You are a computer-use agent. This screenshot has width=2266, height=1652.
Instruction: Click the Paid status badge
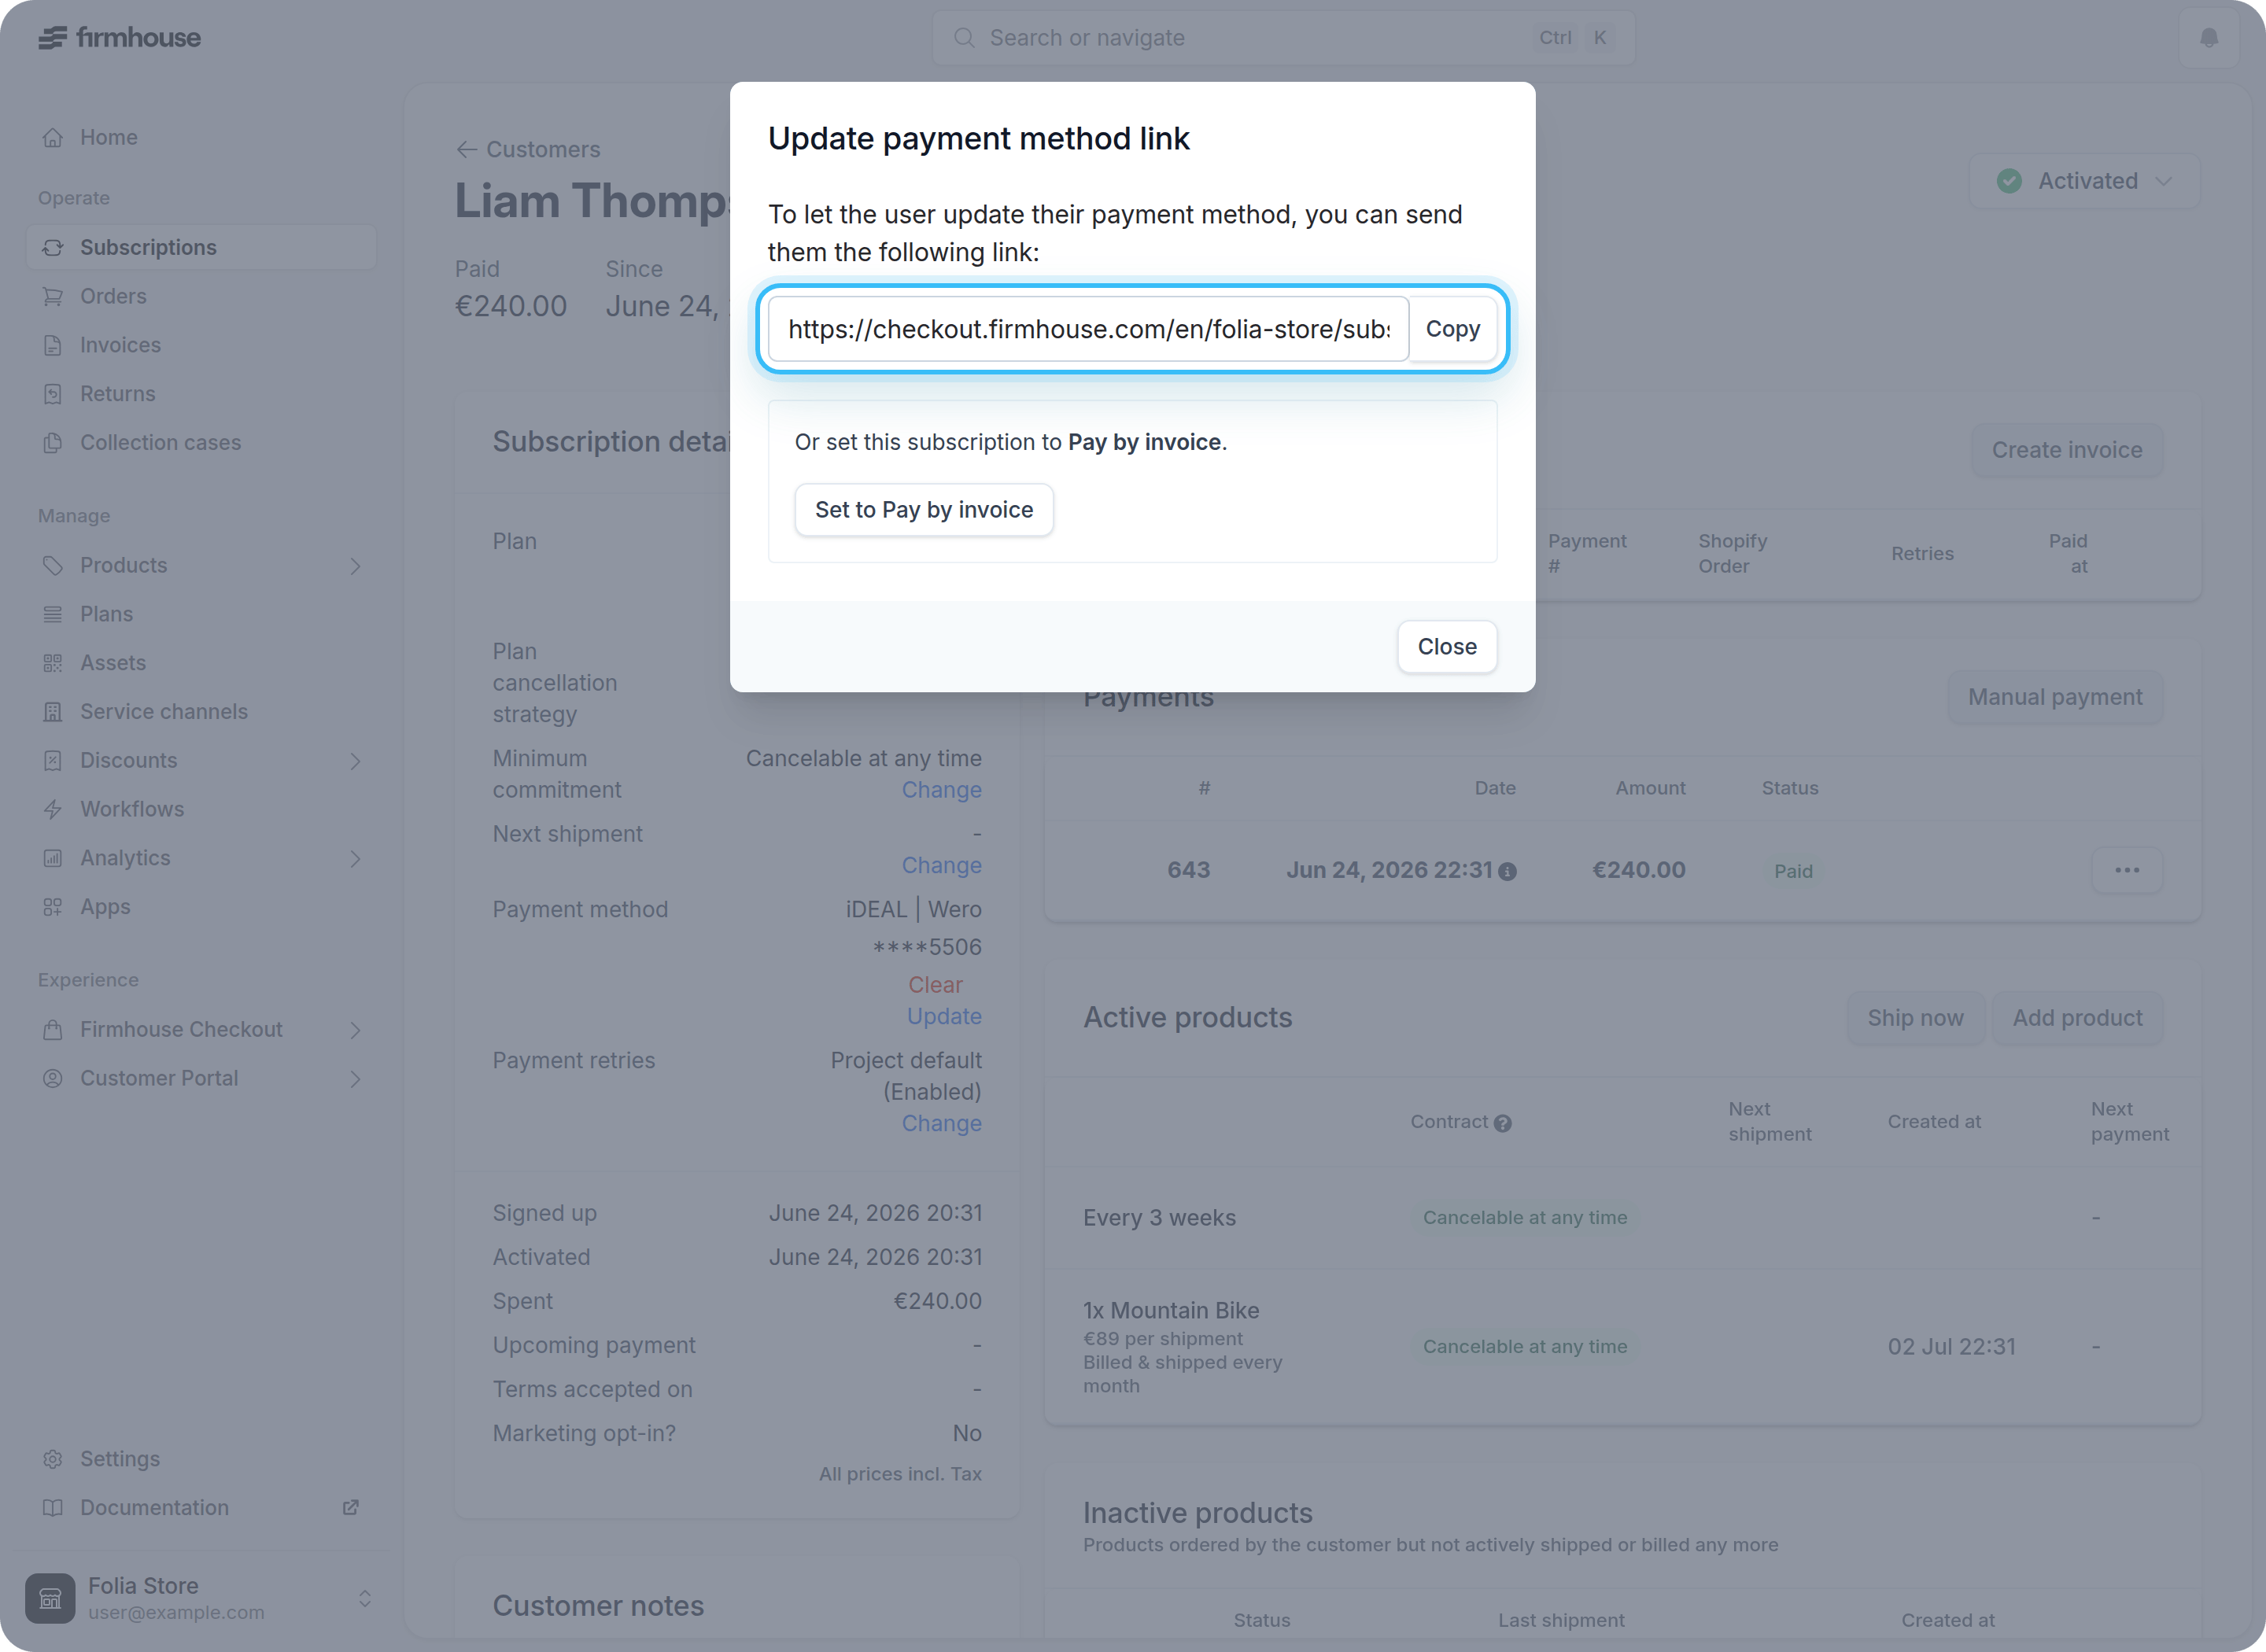[x=1793, y=871]
